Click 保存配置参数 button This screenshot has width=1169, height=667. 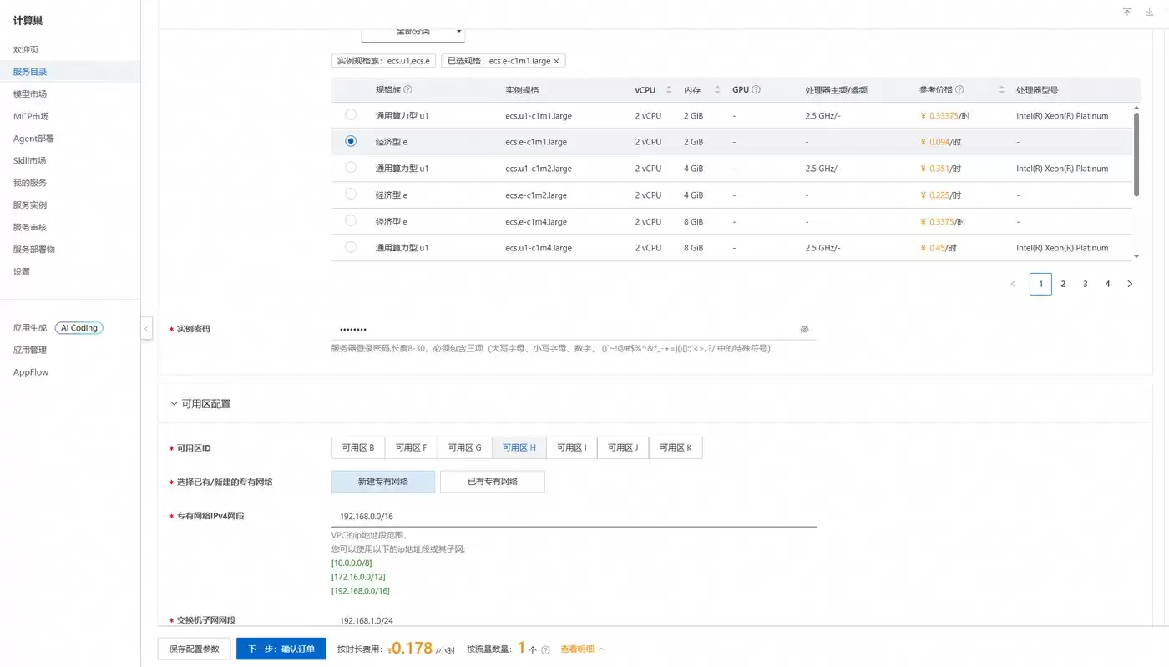pos(194,649)
